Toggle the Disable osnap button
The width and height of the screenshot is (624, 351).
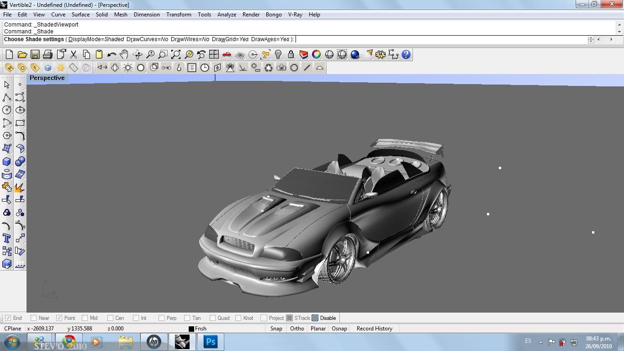pyautogui.click(x=315, y=318)
